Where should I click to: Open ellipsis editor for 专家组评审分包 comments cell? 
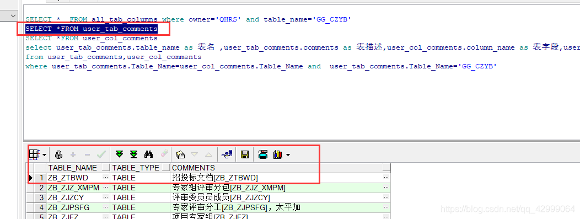click(386, 188)
